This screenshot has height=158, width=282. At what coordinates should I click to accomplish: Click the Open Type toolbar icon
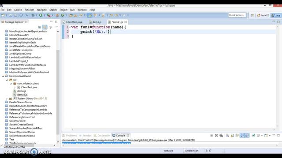coord(71,15)
